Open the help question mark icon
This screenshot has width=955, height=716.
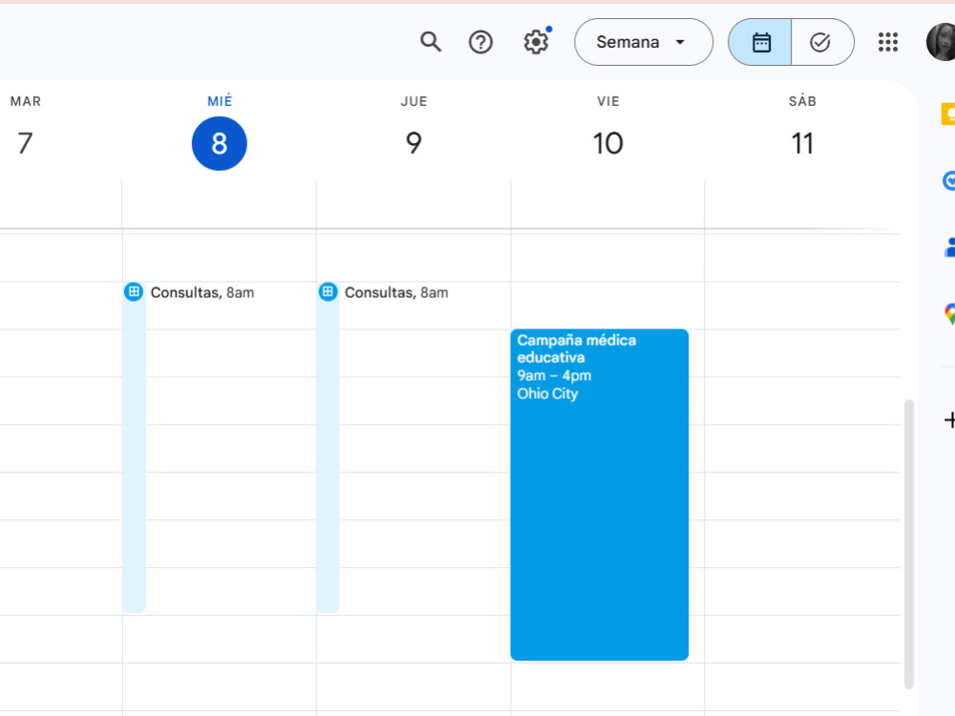480,42
